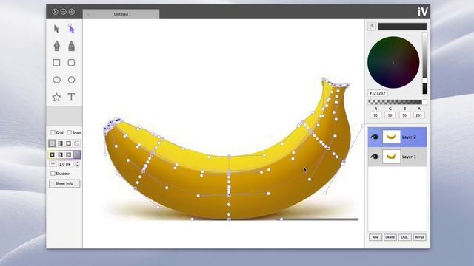Image resolution: width=474 pixels, height=266 pixels.
Task: Select the Ellipse shape tool
Action: pos(56,80)
